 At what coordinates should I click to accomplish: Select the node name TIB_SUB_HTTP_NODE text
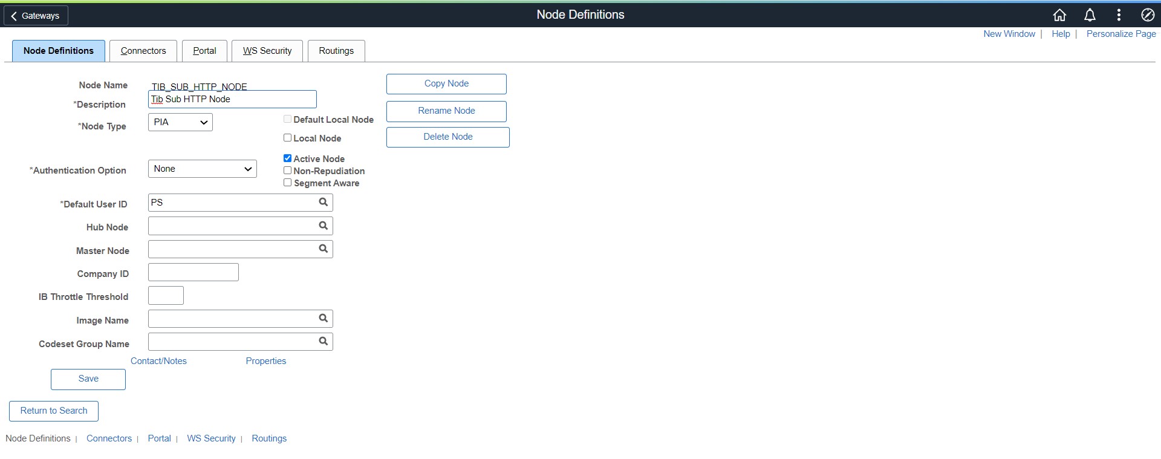(x=200, y=86)
